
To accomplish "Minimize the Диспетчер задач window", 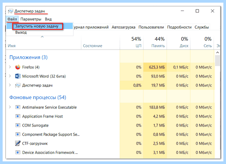I will pos(182,11).
